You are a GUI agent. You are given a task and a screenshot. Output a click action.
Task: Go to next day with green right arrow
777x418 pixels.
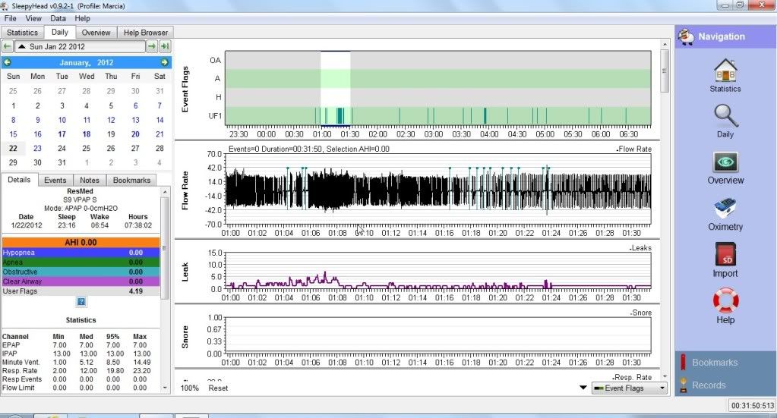[x=152, y=46]
